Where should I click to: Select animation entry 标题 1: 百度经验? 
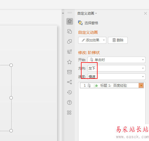click(112, 86)
